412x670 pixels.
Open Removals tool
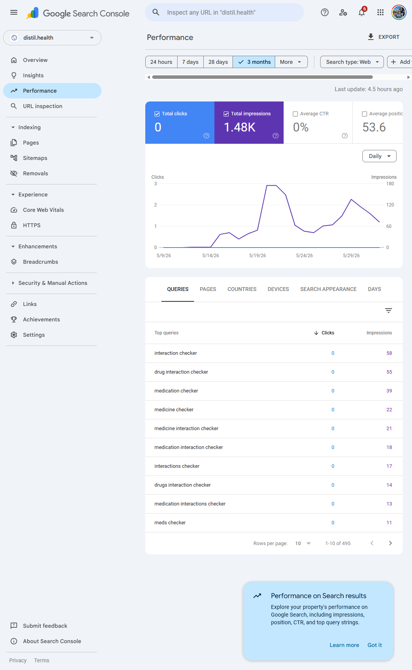[52, 173]
